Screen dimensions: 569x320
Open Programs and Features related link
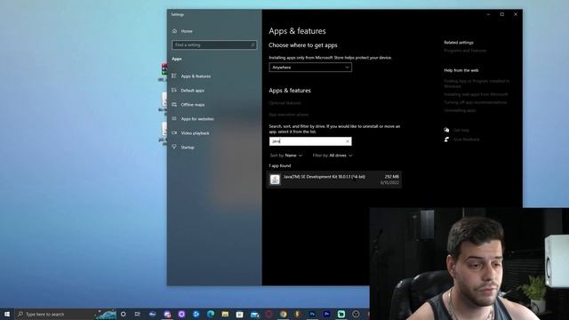[465, 51]
